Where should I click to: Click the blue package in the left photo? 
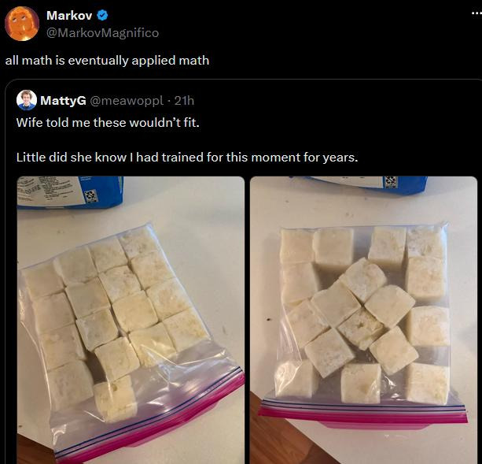70,192
